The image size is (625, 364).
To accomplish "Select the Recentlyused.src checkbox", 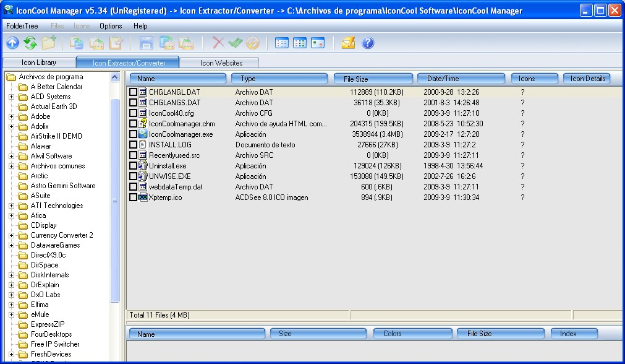I will coord(133,155).
